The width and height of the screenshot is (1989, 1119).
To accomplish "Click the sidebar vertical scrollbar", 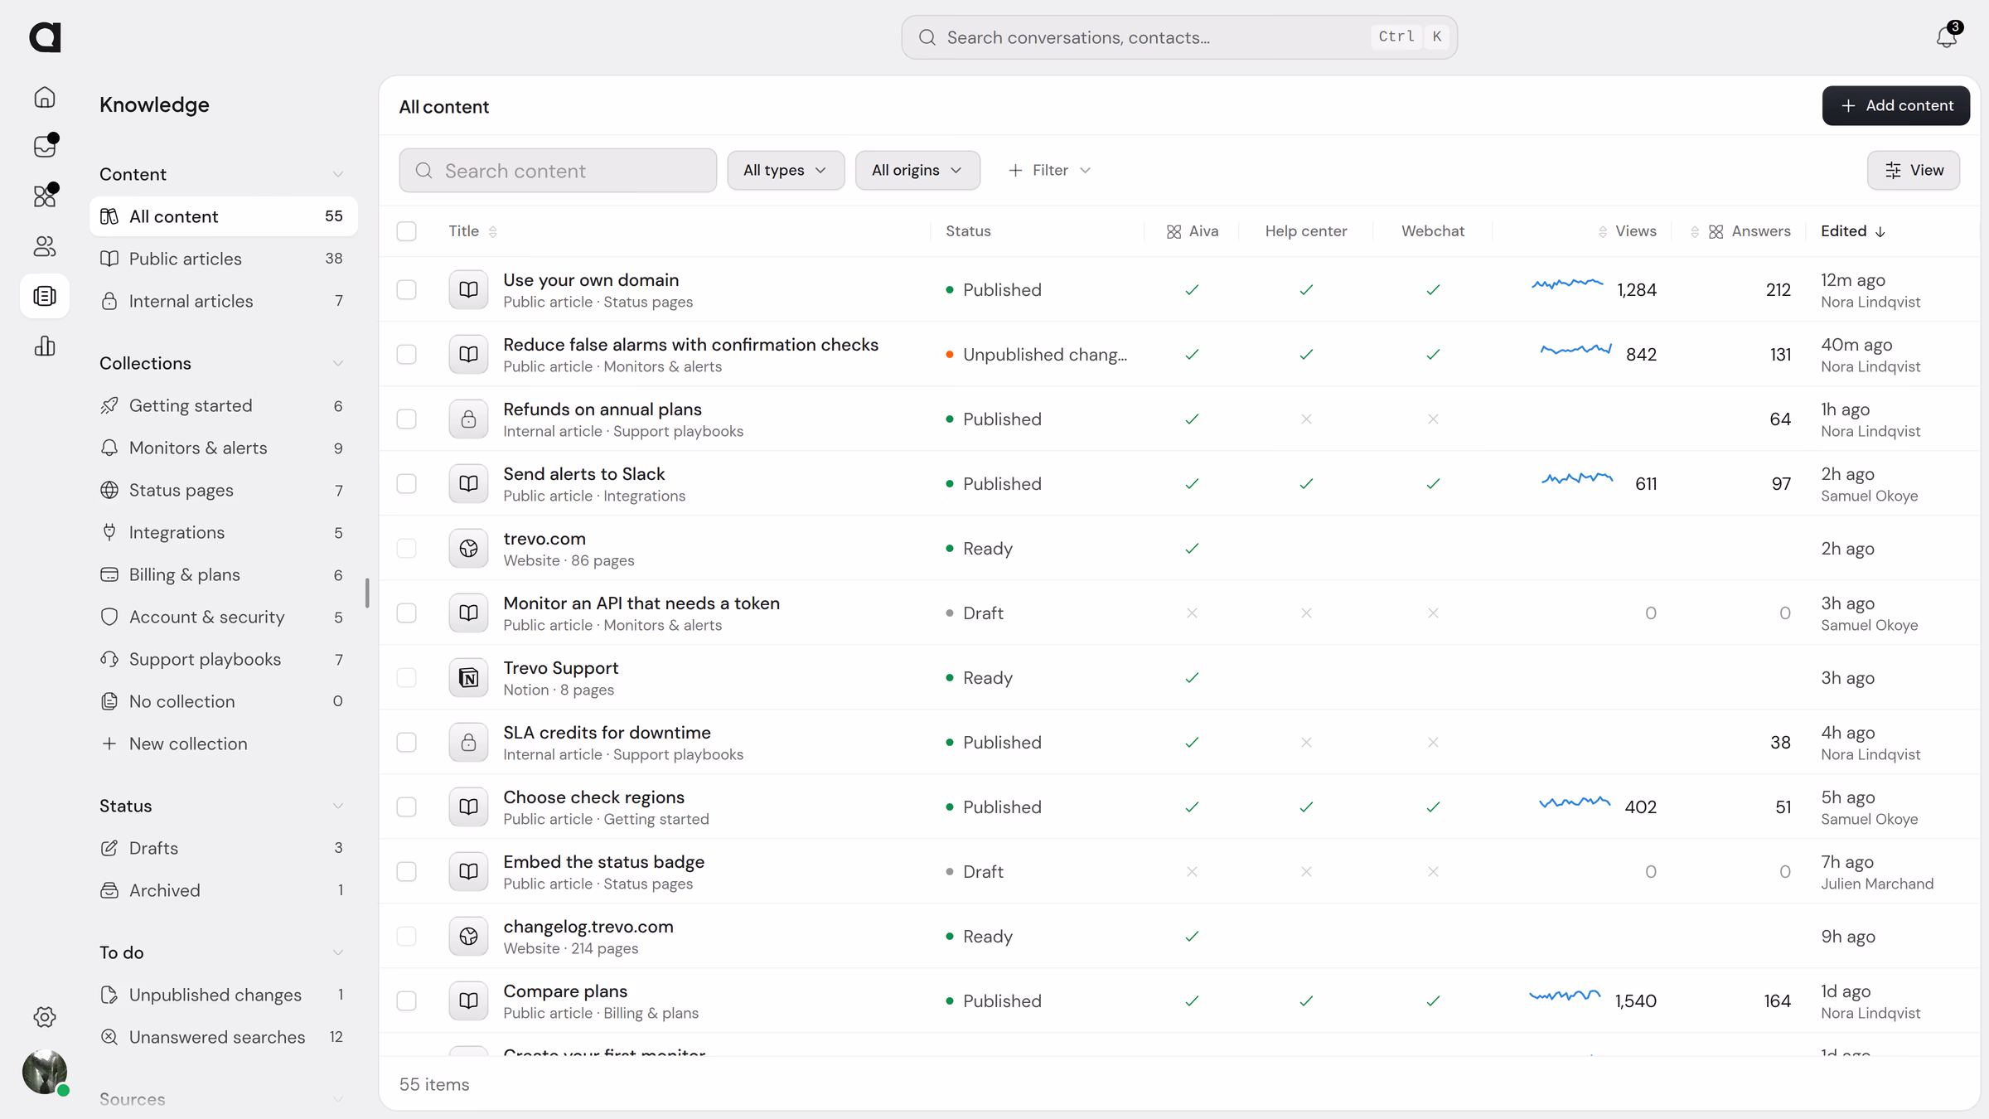I will tap(366, 593).
